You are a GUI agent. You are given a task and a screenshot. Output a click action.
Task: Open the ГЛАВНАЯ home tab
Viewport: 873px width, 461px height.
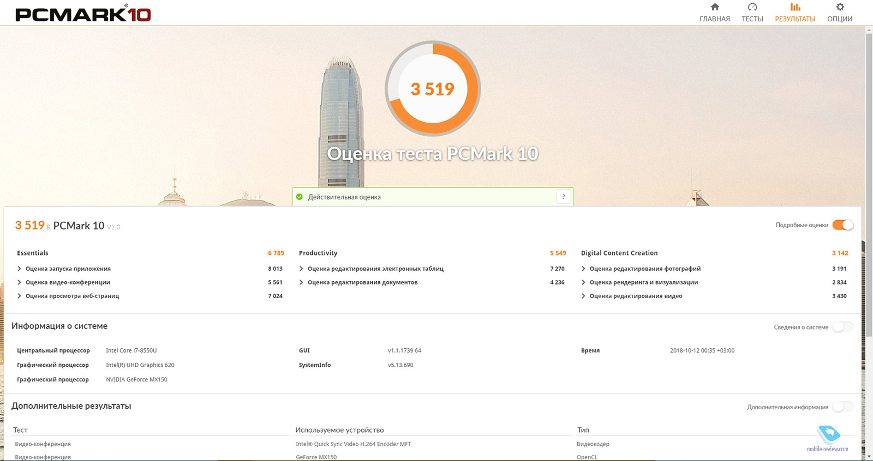[x=714, y=13]
